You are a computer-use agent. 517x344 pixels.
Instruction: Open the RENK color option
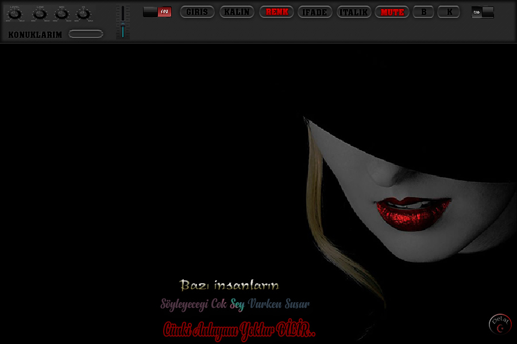277,12
